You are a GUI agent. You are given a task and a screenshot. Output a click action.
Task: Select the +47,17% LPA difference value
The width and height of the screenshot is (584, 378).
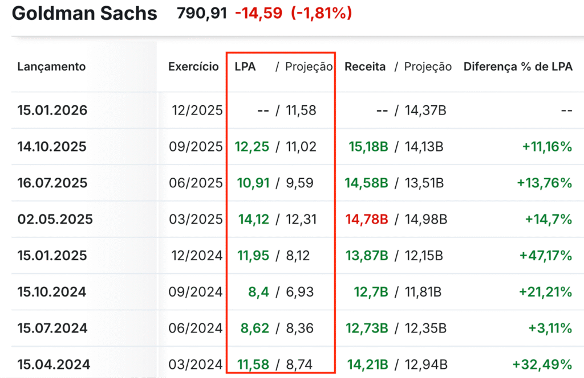tap(546, 256)
